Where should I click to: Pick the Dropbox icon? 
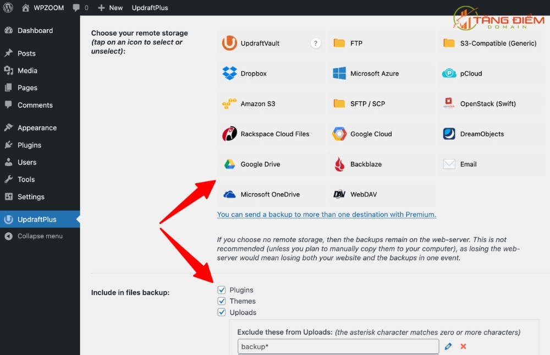click(229, 73)
